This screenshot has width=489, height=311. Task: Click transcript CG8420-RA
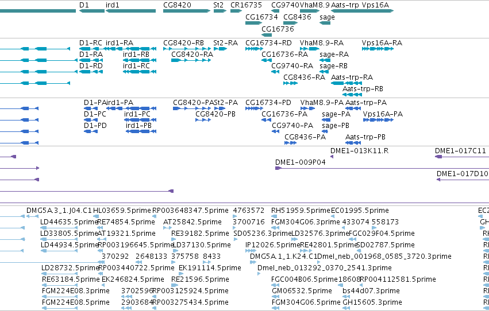point(192,54)
